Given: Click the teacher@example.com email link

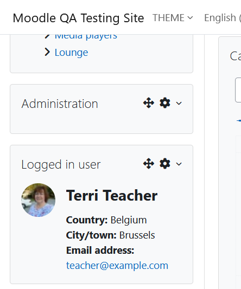Looking at the screenshot, I should coord(117,266).
